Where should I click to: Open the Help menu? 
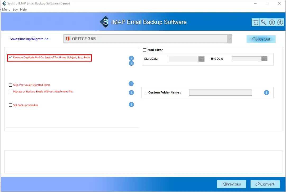pyautogui.click(x=23, y=10)
